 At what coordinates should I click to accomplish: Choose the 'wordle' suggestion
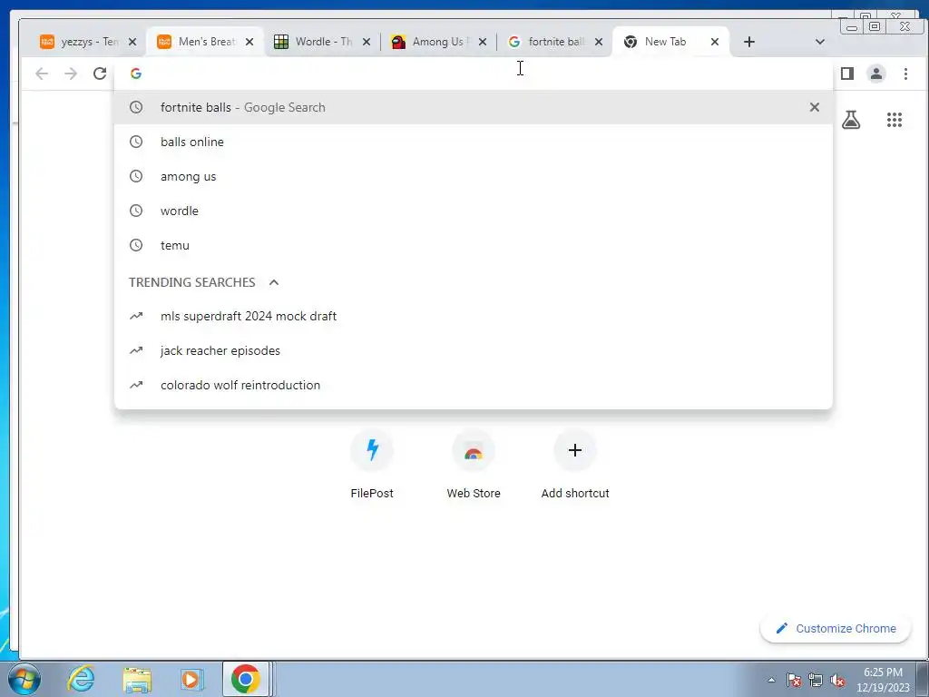473,211
